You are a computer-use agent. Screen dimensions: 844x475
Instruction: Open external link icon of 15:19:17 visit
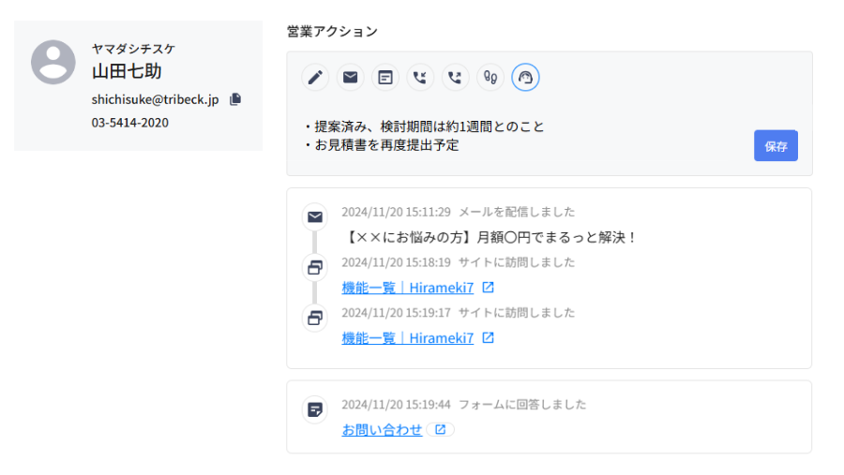tap(489, 338)
